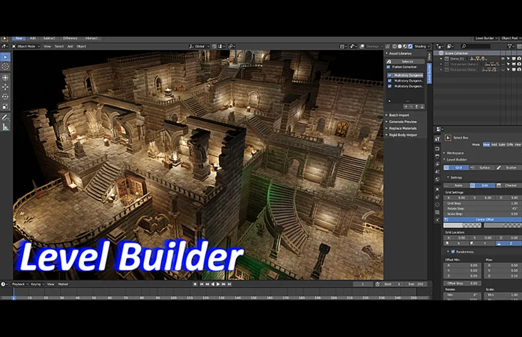Expand the Rigid Body Helper panel
The image size is (522, 337).
click(x=403, y=135)
